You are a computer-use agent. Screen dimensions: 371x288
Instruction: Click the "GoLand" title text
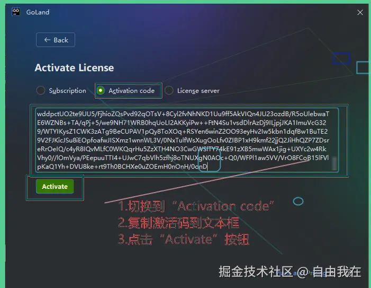click(38, 12)
